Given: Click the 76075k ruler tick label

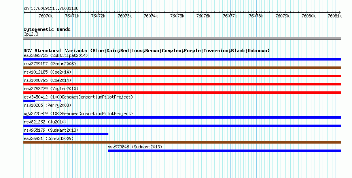Looking at the screenshot, I should pyautogui.click(x=177, y=16).
